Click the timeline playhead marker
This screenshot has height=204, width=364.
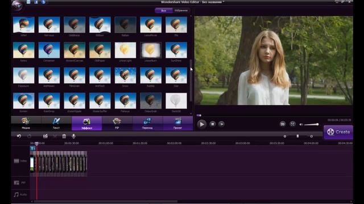click(x=36, y=143)
